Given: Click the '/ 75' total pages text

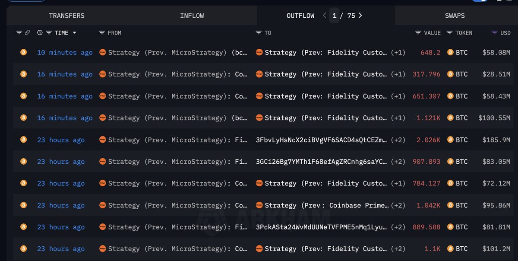Looking at the screenshot, I should point(347,16).
